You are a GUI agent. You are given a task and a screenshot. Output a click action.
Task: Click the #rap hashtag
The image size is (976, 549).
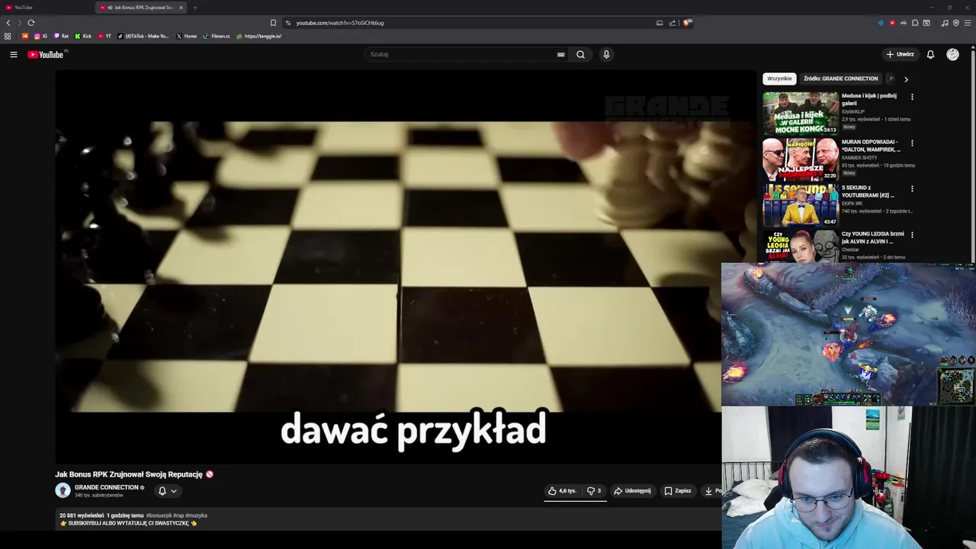(x=178, y=515)
